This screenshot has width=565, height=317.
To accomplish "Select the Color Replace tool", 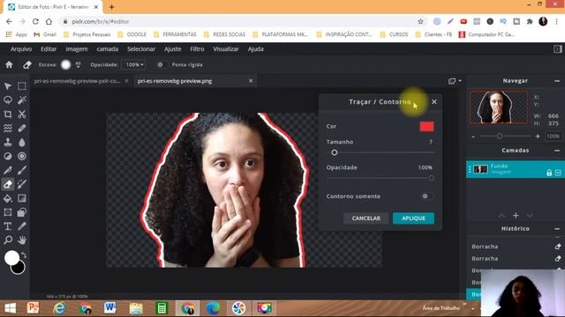I will (x=22, y=184).
